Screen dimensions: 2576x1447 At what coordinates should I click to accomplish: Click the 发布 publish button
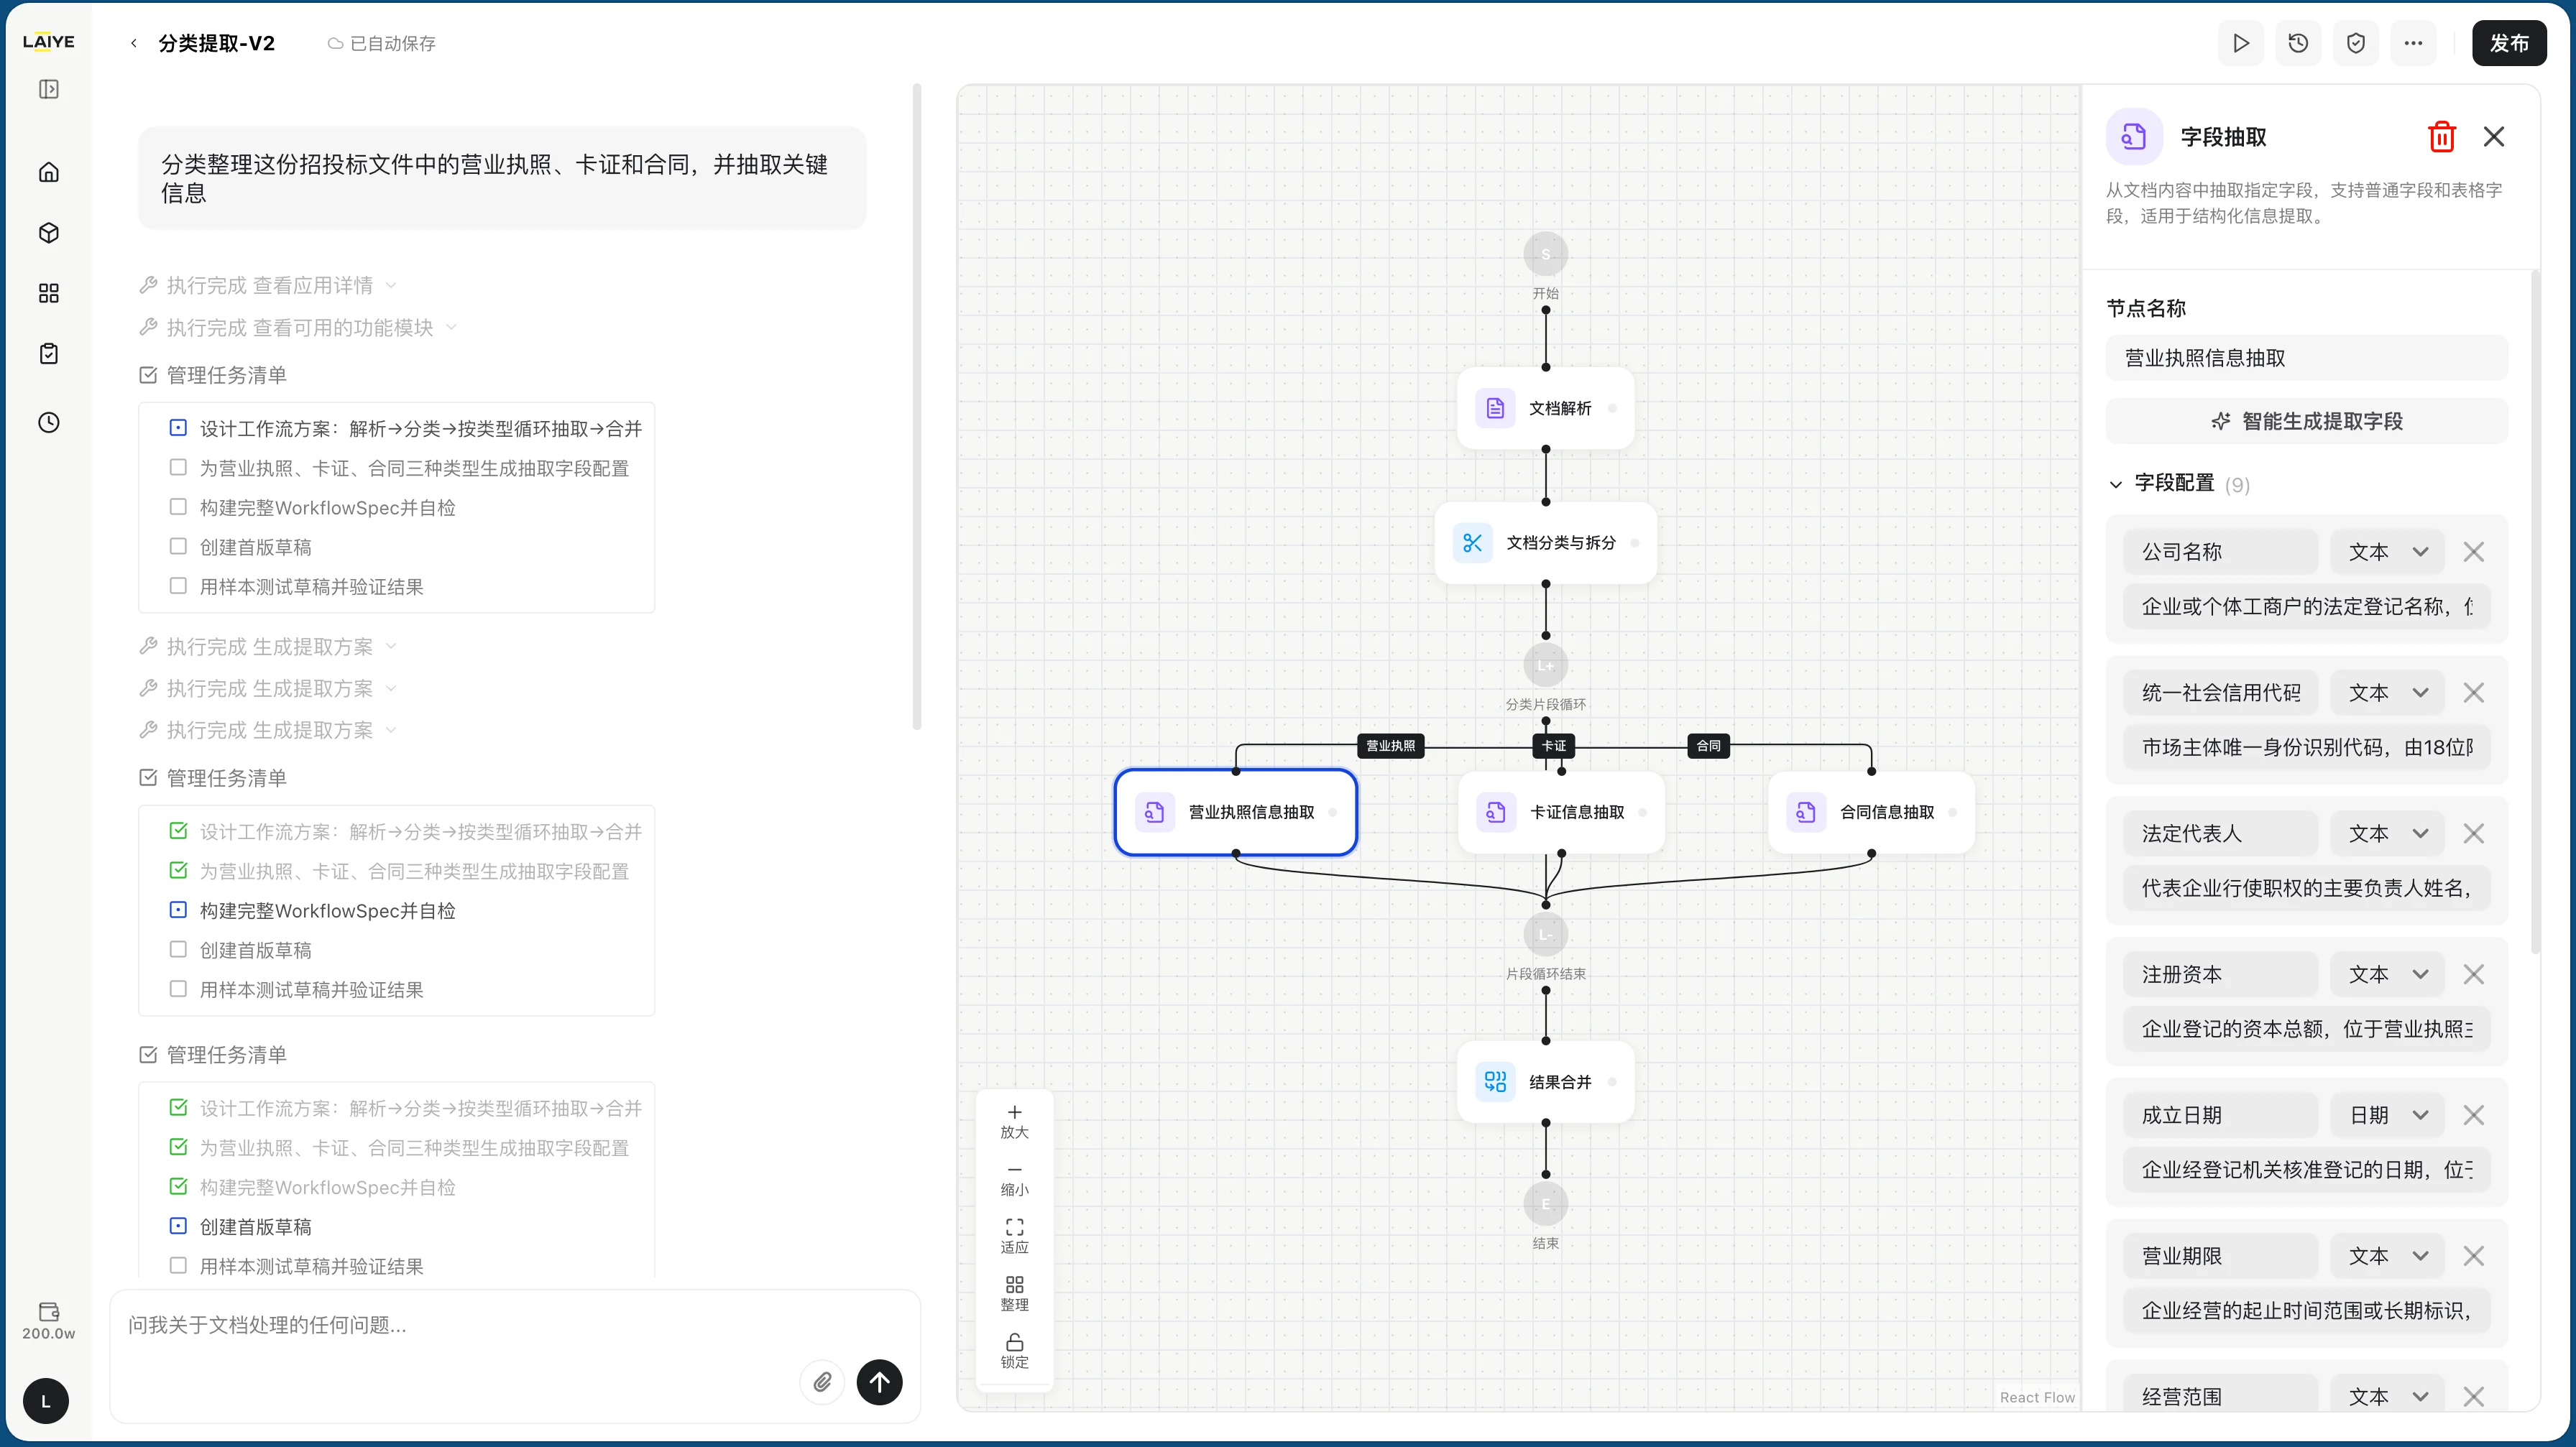(2509, 43)
